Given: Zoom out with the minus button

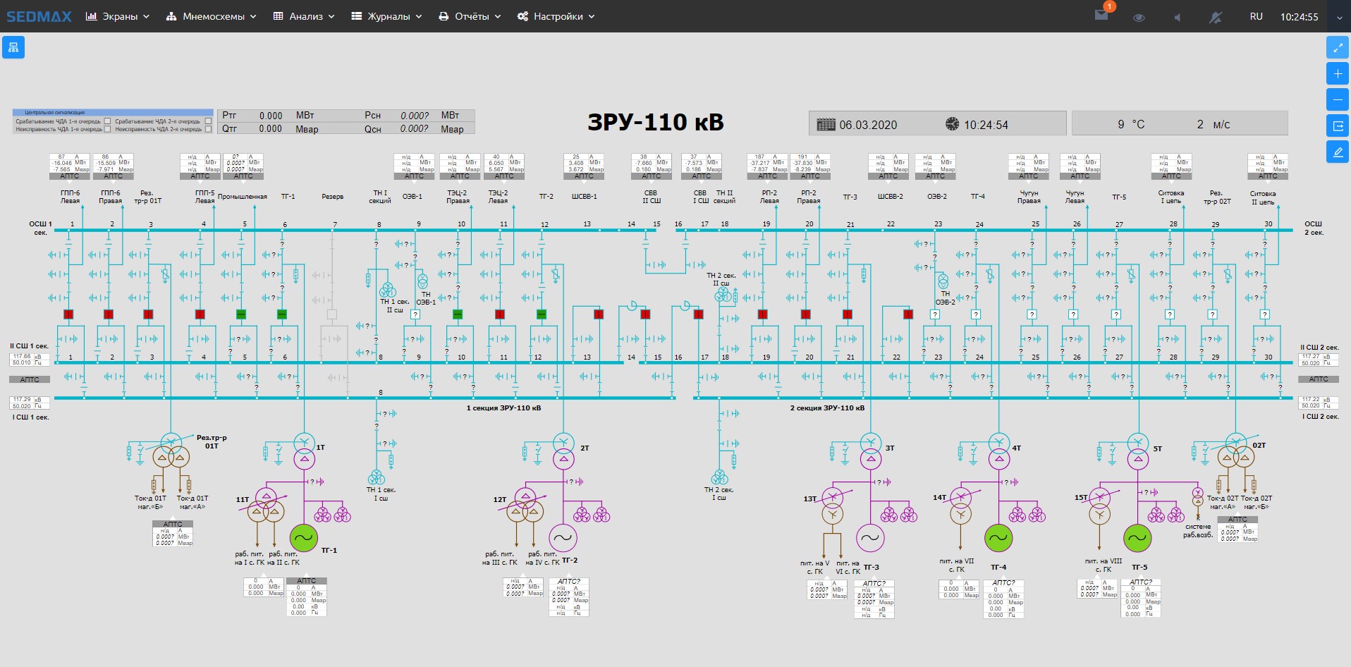Looking at the screenshot, I should pyautogui.click(x=1338, y=100).
